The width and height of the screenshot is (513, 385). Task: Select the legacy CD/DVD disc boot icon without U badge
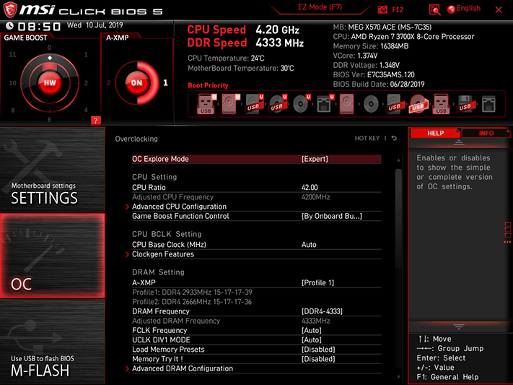tap(371, 104)
